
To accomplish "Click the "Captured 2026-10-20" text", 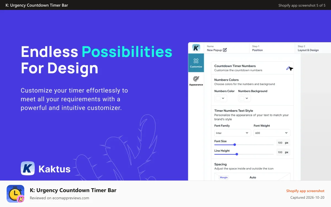I will tap(307, 198).
